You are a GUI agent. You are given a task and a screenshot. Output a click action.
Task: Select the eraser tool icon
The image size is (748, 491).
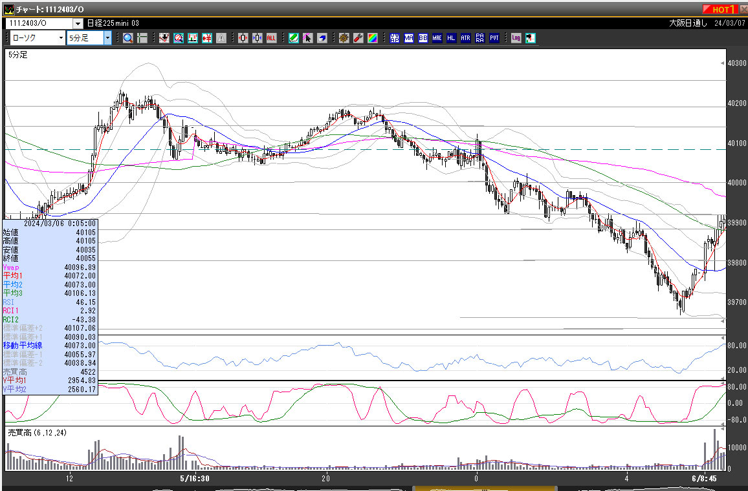(x=322, y=38)
